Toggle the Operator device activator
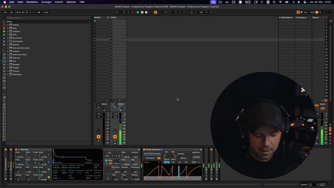 (x=16, y=150)
